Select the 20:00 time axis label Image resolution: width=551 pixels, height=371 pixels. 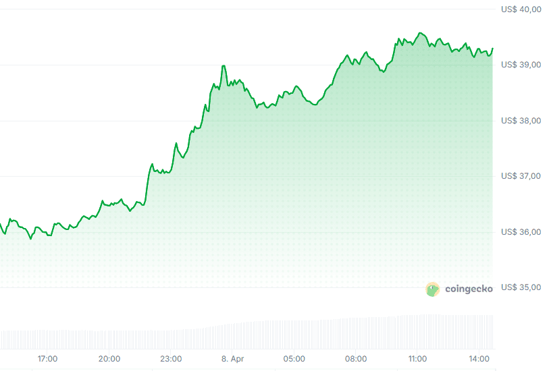coord(109,359)
